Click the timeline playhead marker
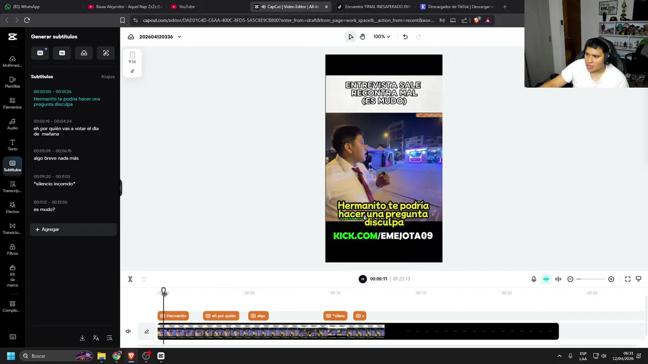Viewport: 648px width, 364px height. click(x=164, y=291)
